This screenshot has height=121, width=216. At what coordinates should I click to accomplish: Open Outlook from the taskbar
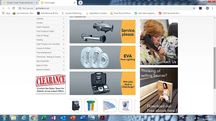point(63,118)
